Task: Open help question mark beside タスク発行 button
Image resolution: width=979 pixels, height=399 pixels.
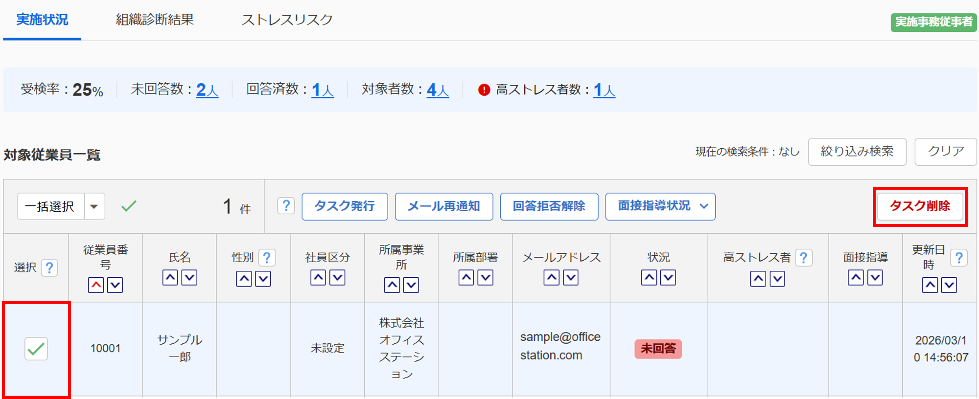Action: 286,206
